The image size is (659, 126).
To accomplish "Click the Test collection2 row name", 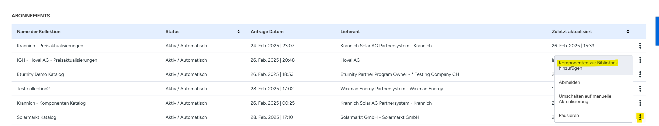I will pos(33,89).
